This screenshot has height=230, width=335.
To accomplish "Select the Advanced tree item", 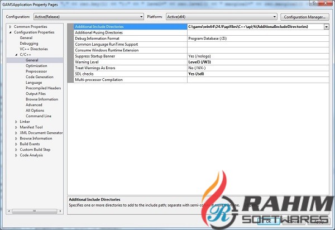I will [x=33, y=105].
